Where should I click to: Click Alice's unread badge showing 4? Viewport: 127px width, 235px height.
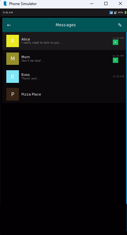(115, 42)
